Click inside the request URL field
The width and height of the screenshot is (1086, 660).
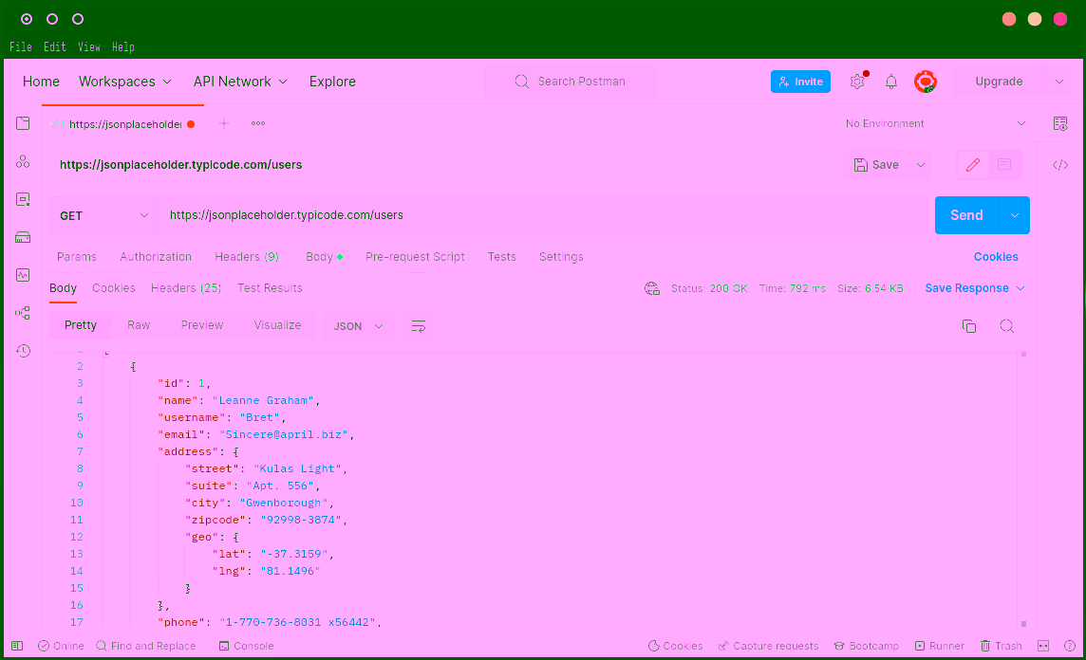coord(475,215)
